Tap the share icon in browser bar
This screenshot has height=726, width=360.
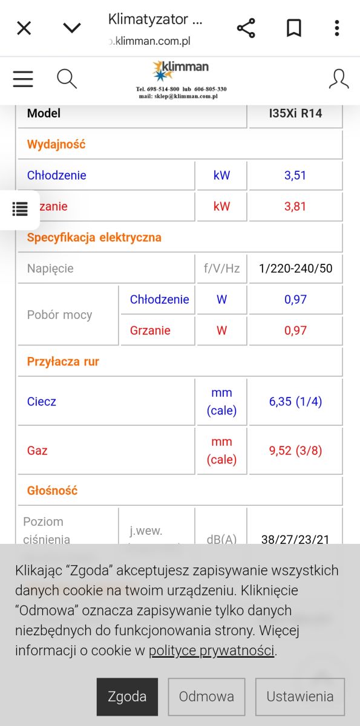click(246, 28)
